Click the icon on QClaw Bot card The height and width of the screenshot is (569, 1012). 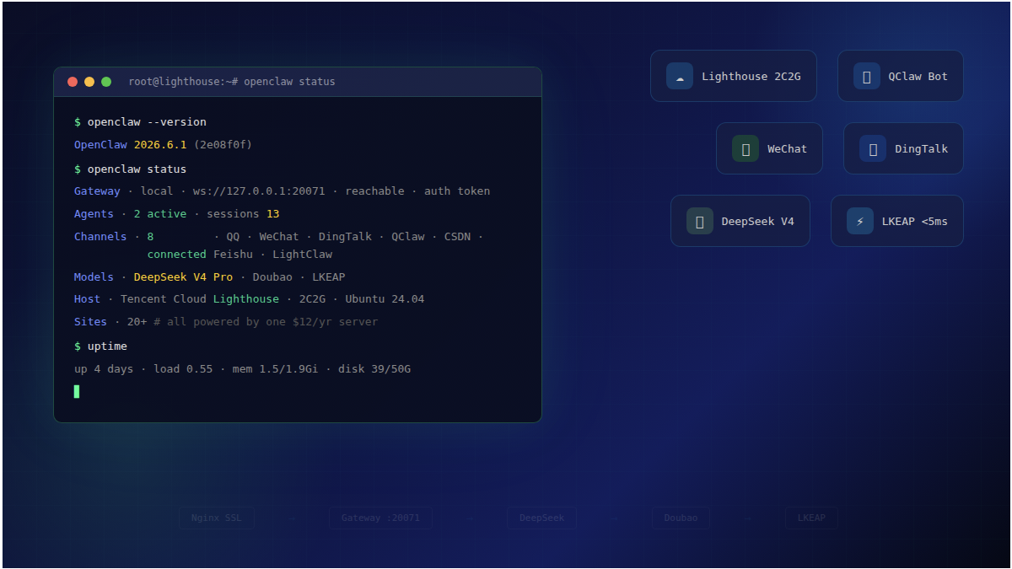coord(867,76)
